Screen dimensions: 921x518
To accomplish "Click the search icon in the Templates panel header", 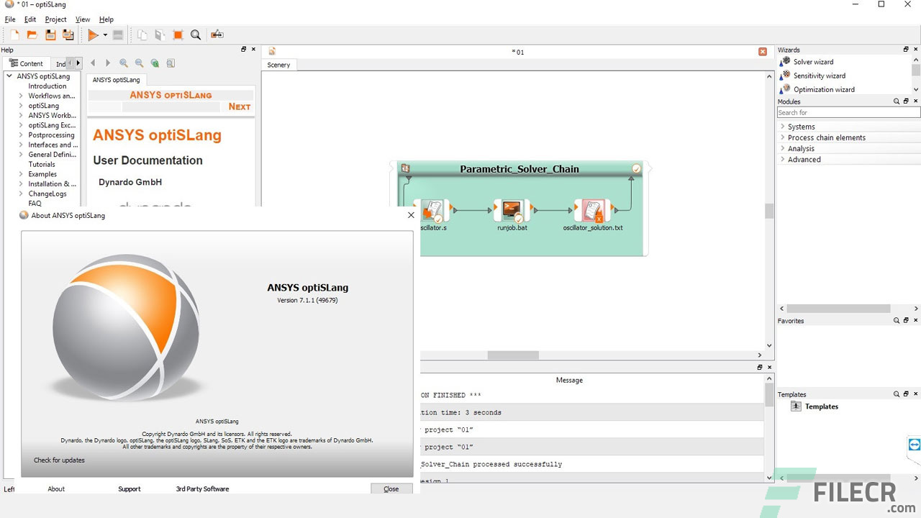I will click(897, 394).
